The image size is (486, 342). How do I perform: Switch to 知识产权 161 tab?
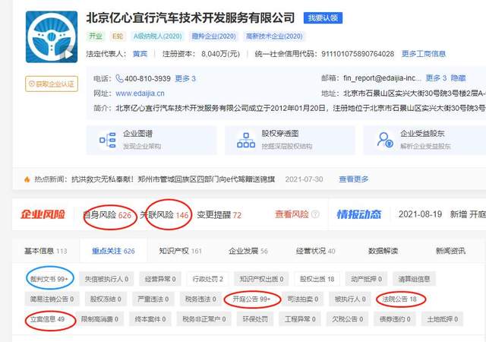click(180, 251)
